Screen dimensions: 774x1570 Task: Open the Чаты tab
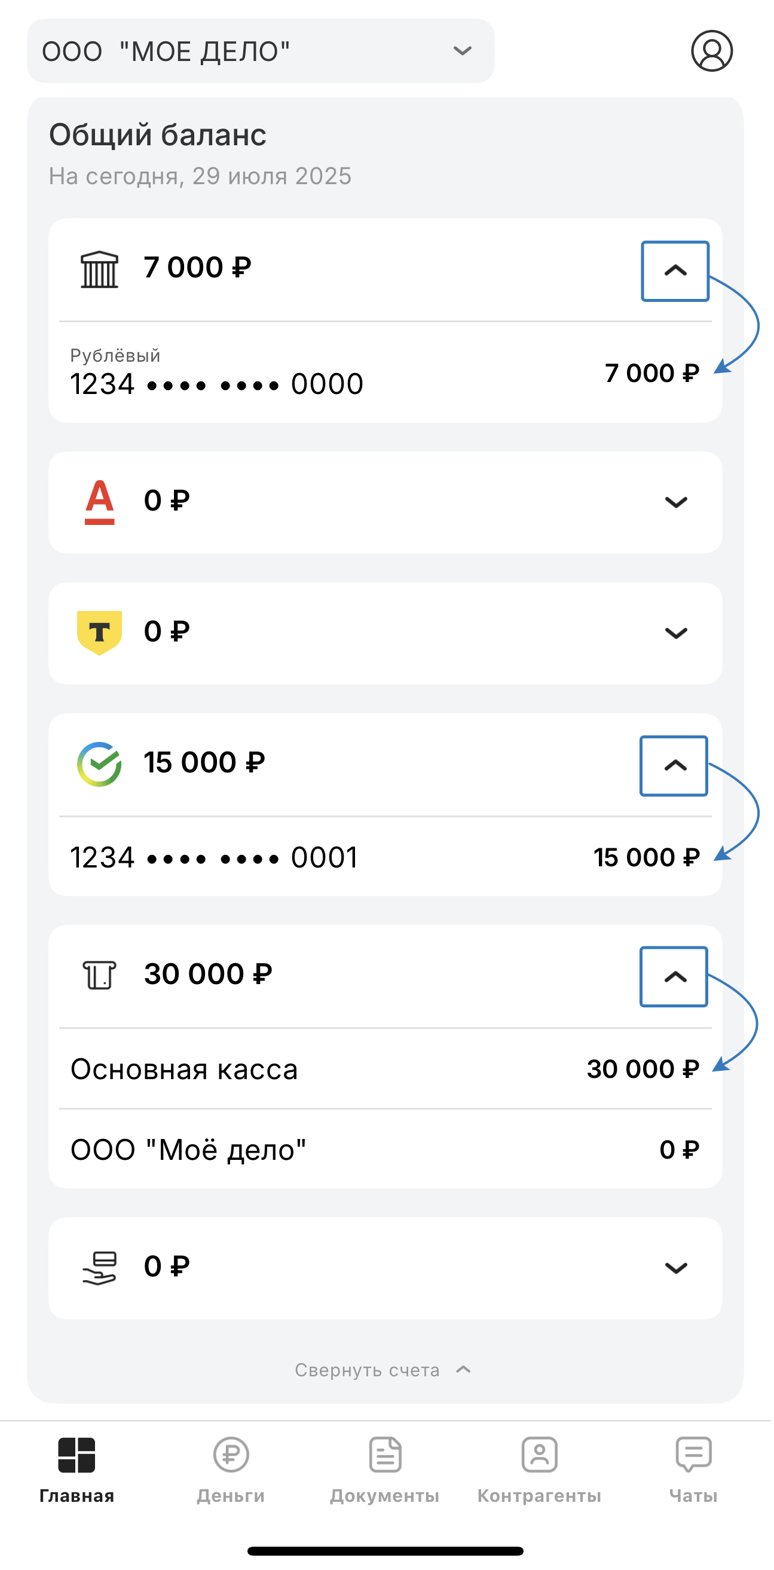[693, 1470]
